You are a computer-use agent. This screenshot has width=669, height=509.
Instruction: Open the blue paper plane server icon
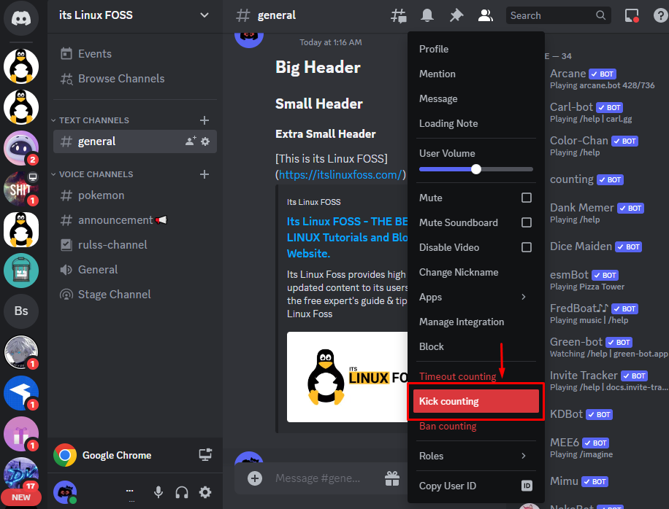coord(21,393)
